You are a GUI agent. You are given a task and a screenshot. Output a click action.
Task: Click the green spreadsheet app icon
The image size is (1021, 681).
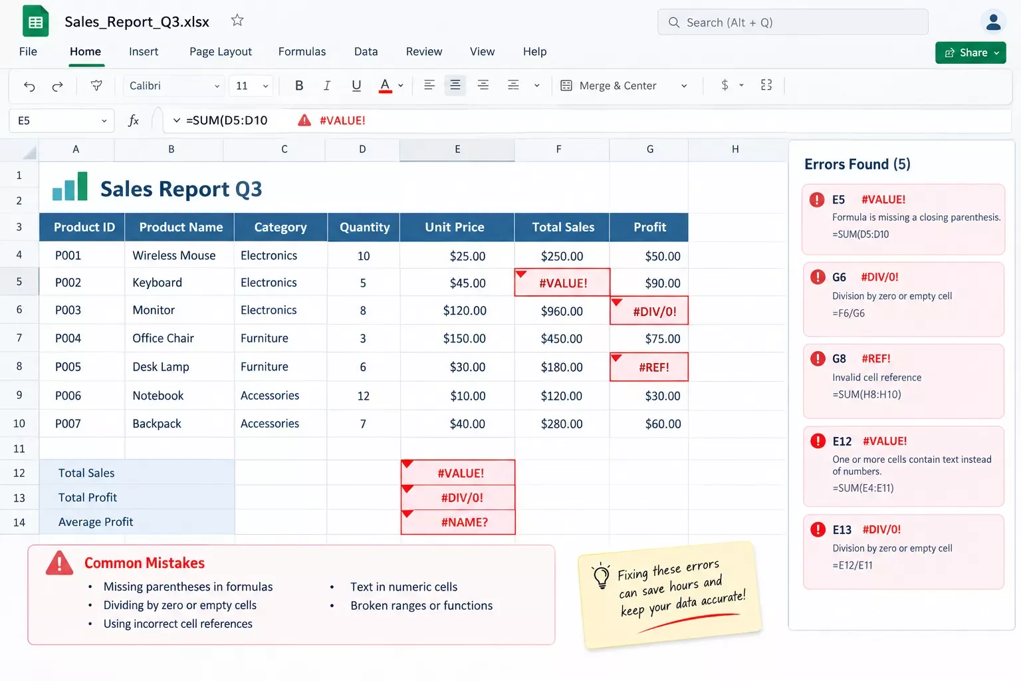pos(36,21)
